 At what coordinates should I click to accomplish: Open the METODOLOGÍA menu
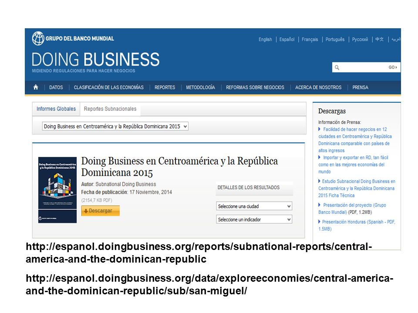[200, 87]
